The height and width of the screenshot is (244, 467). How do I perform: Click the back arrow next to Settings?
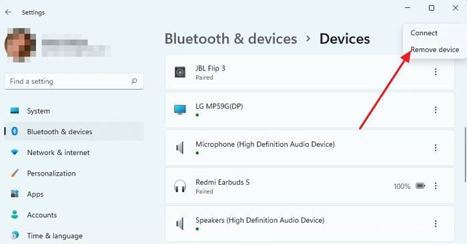coord(8,12)
